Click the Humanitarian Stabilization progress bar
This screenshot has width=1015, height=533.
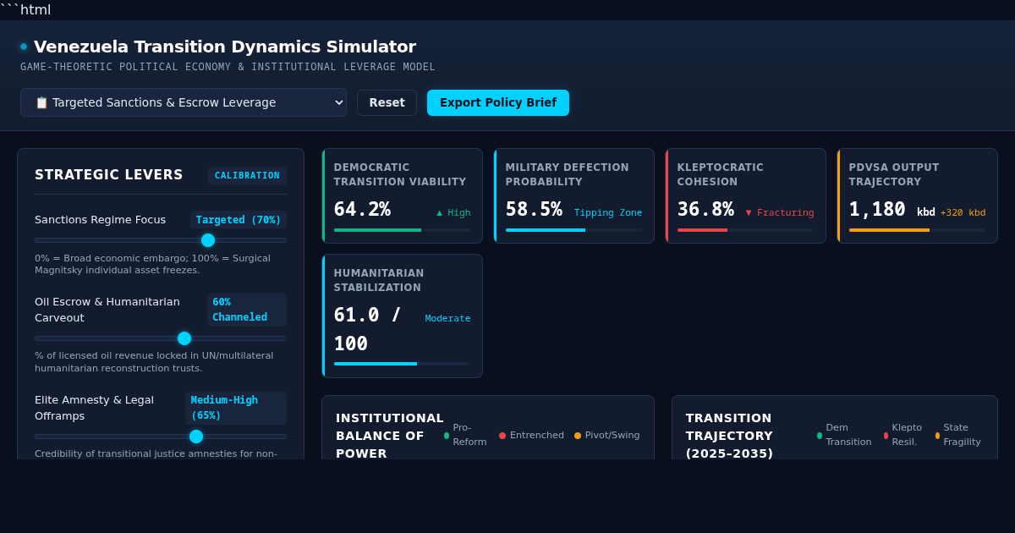coord(402,364)
